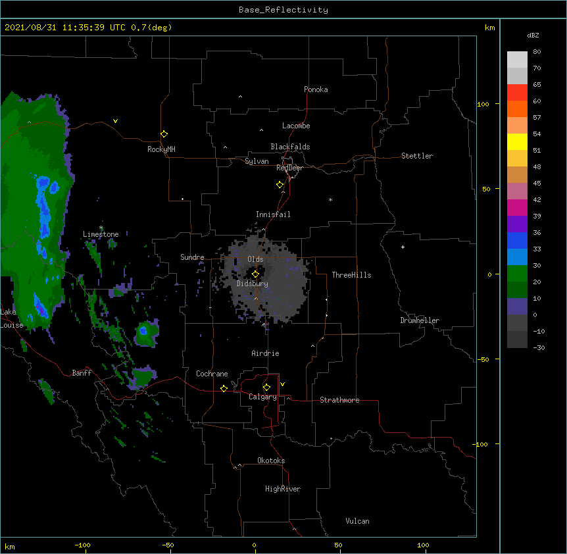Image resolution: width=567 pixels, height=554 pixels.
Task: Click the Calgary city label
Action: (x=263, y=397)
